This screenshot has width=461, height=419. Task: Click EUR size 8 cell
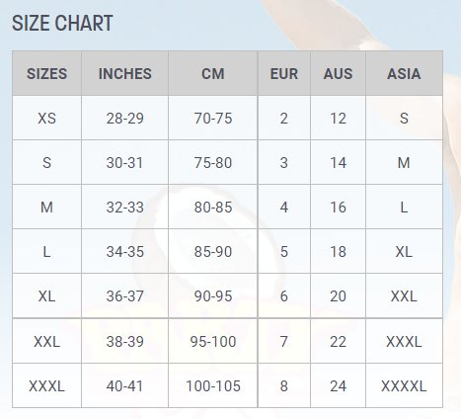tap(284, 385)
